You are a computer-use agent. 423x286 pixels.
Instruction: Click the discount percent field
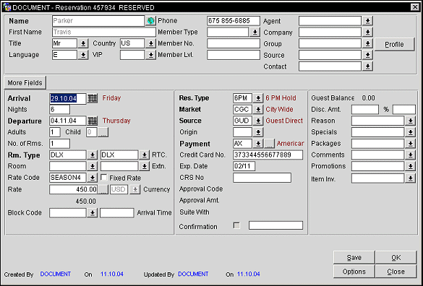(x=404, y=110)
